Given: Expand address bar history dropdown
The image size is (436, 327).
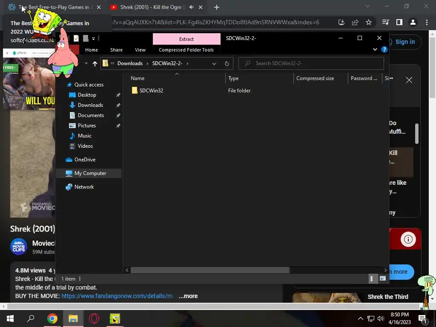Looking at the screenshot, I should (214, 64).
